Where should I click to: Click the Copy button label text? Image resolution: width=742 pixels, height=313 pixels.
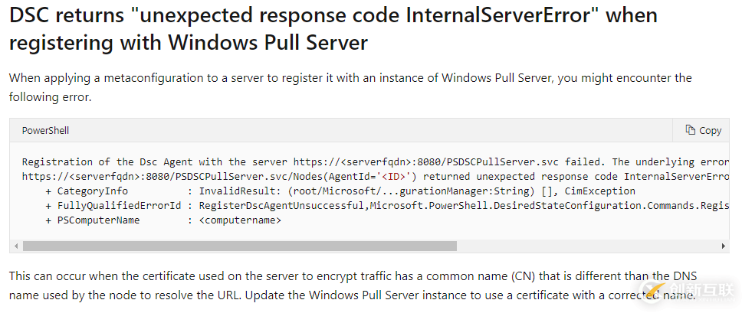710,130
